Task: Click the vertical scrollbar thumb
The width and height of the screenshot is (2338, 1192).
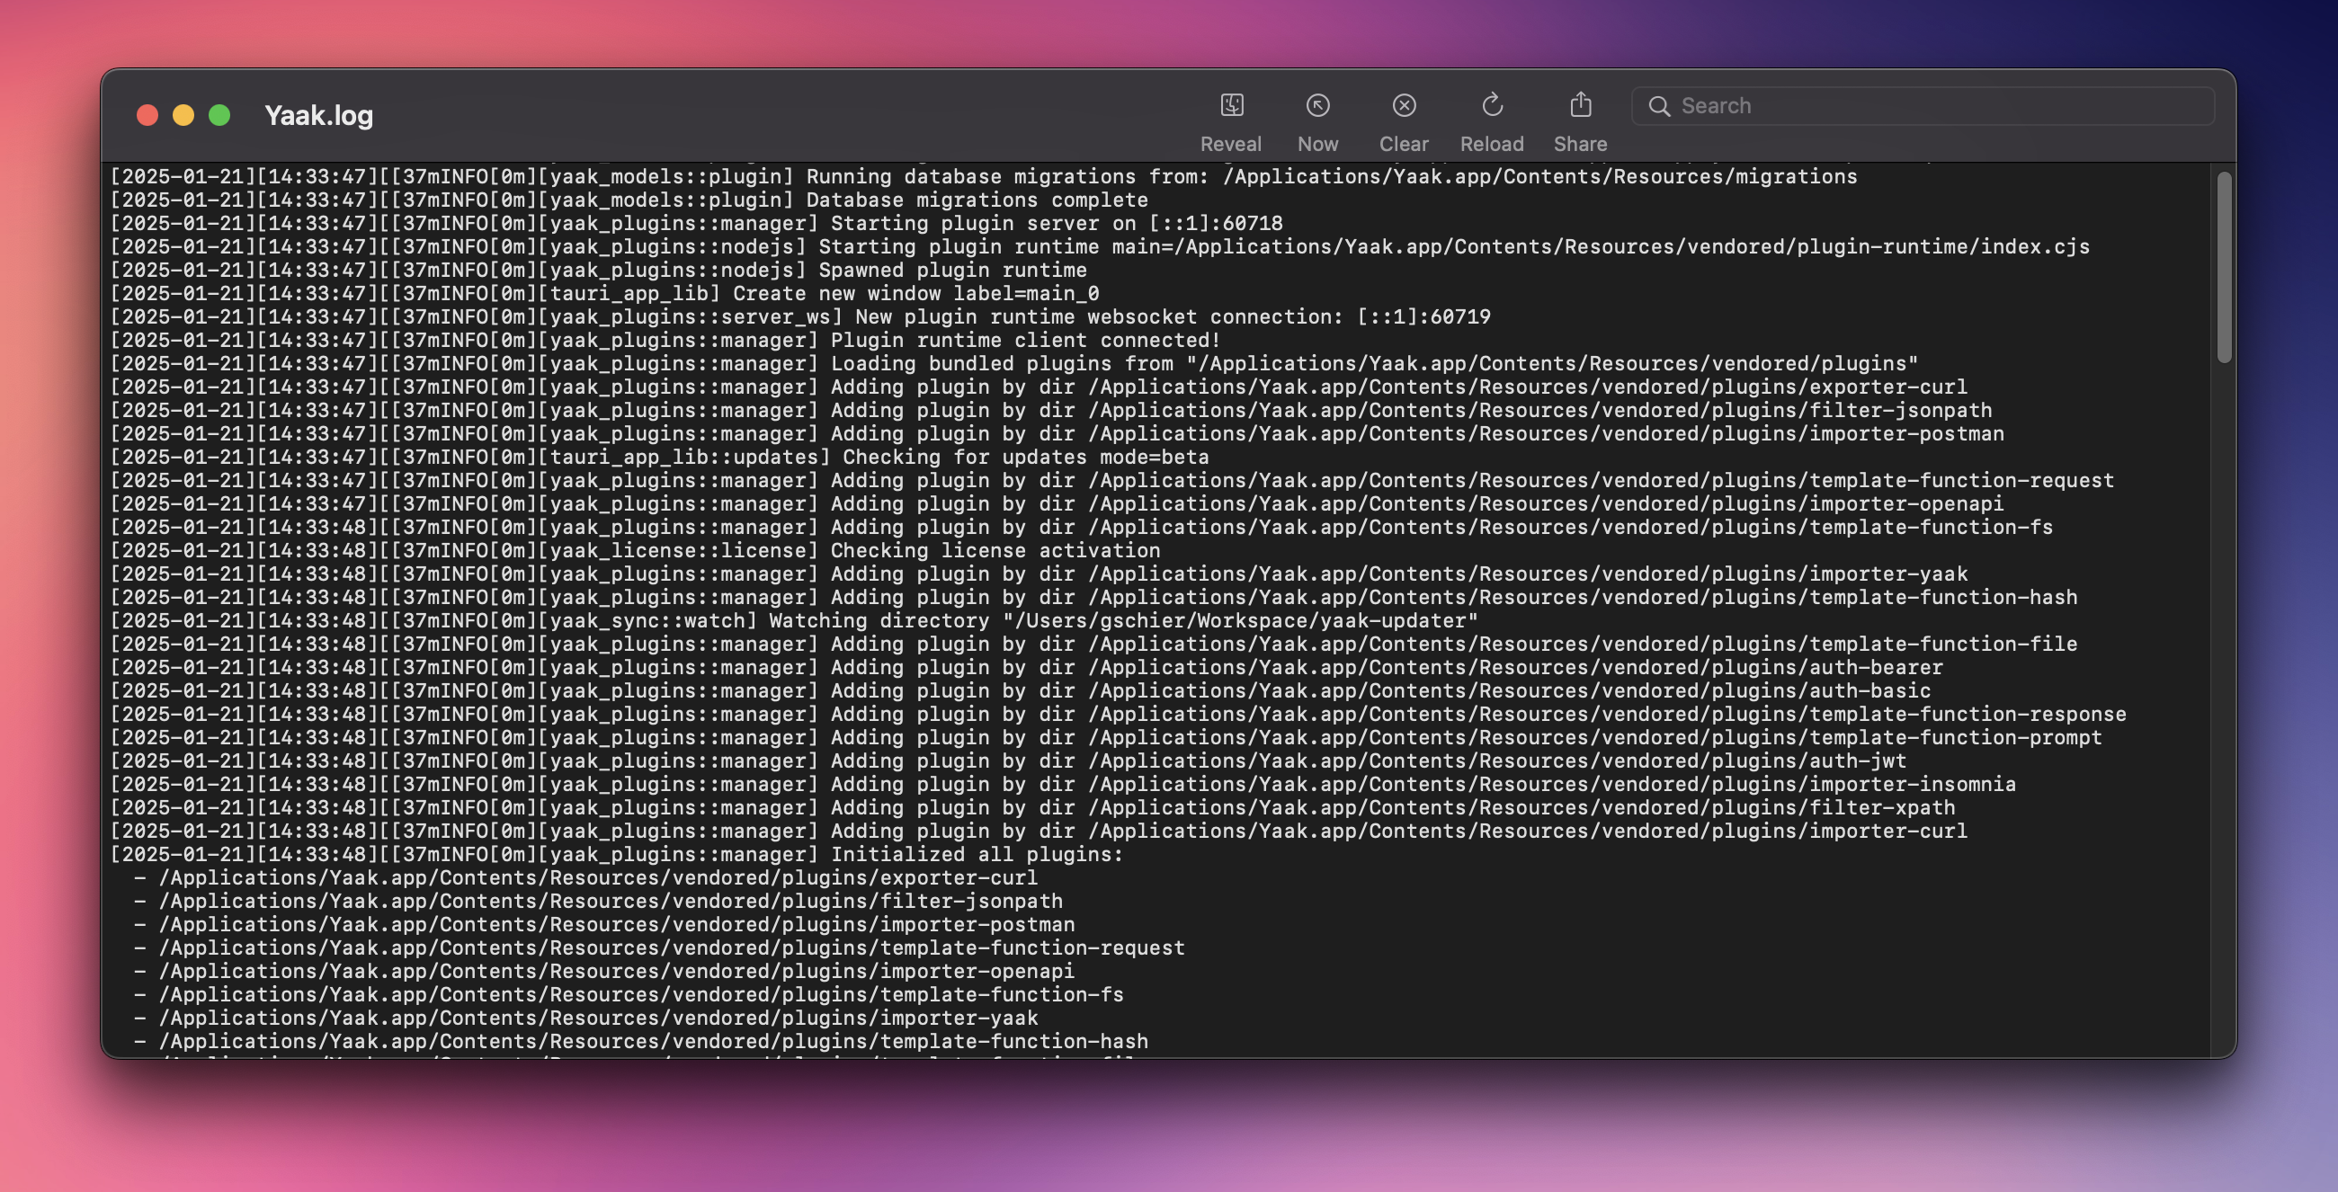Action: (x=2223, y=268)
